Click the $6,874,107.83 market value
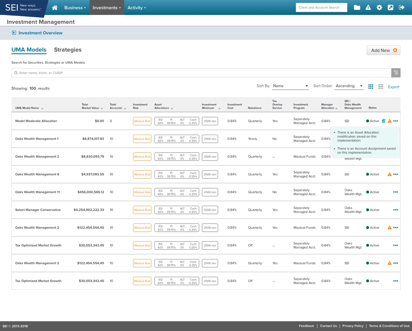This screenshot has width=412, height=331. (93, 139)
